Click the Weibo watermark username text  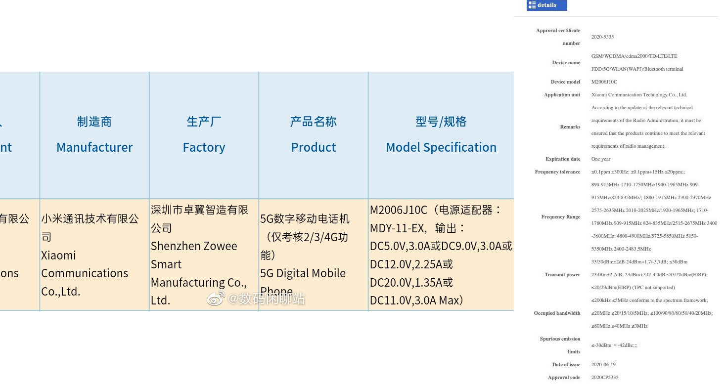[266, 299]
